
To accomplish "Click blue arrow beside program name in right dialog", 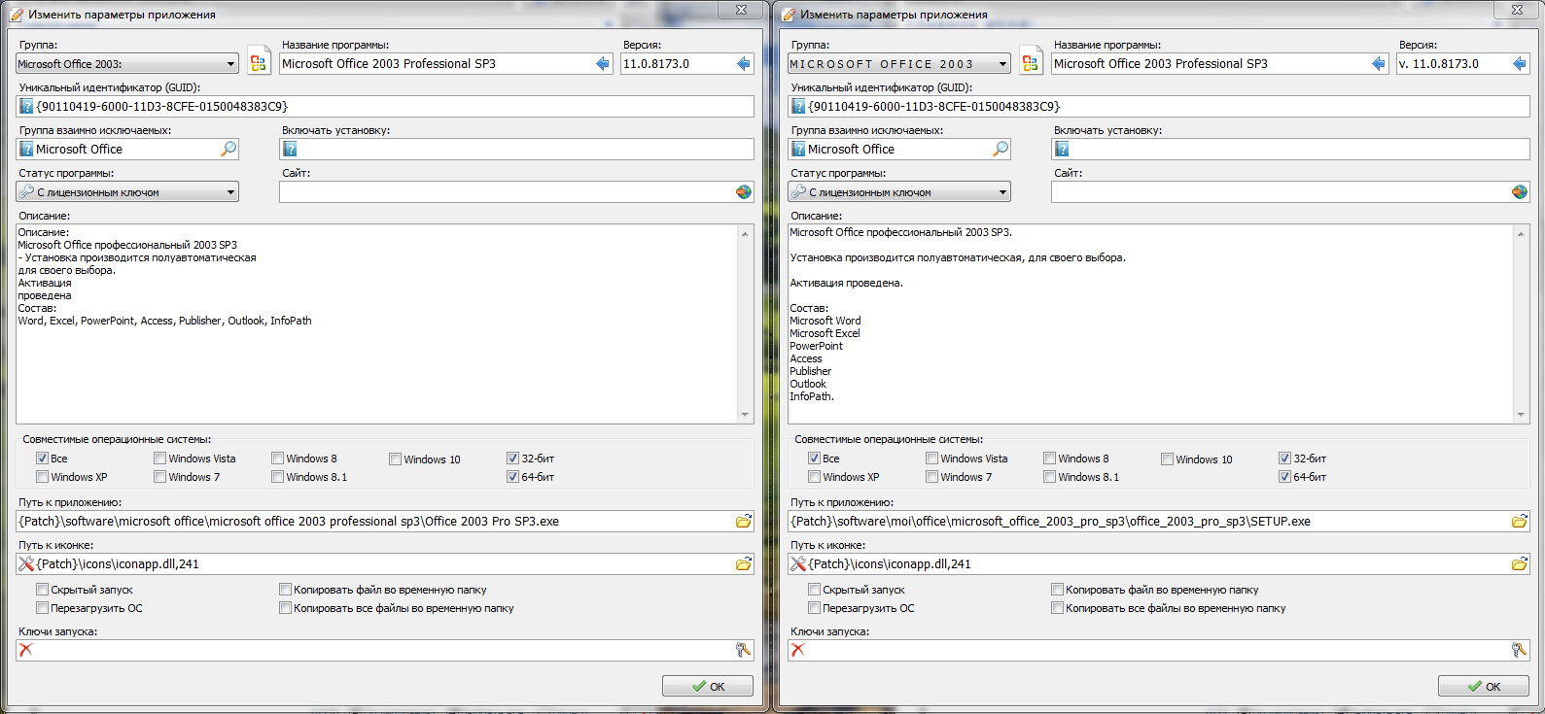I will point(1379,64).
